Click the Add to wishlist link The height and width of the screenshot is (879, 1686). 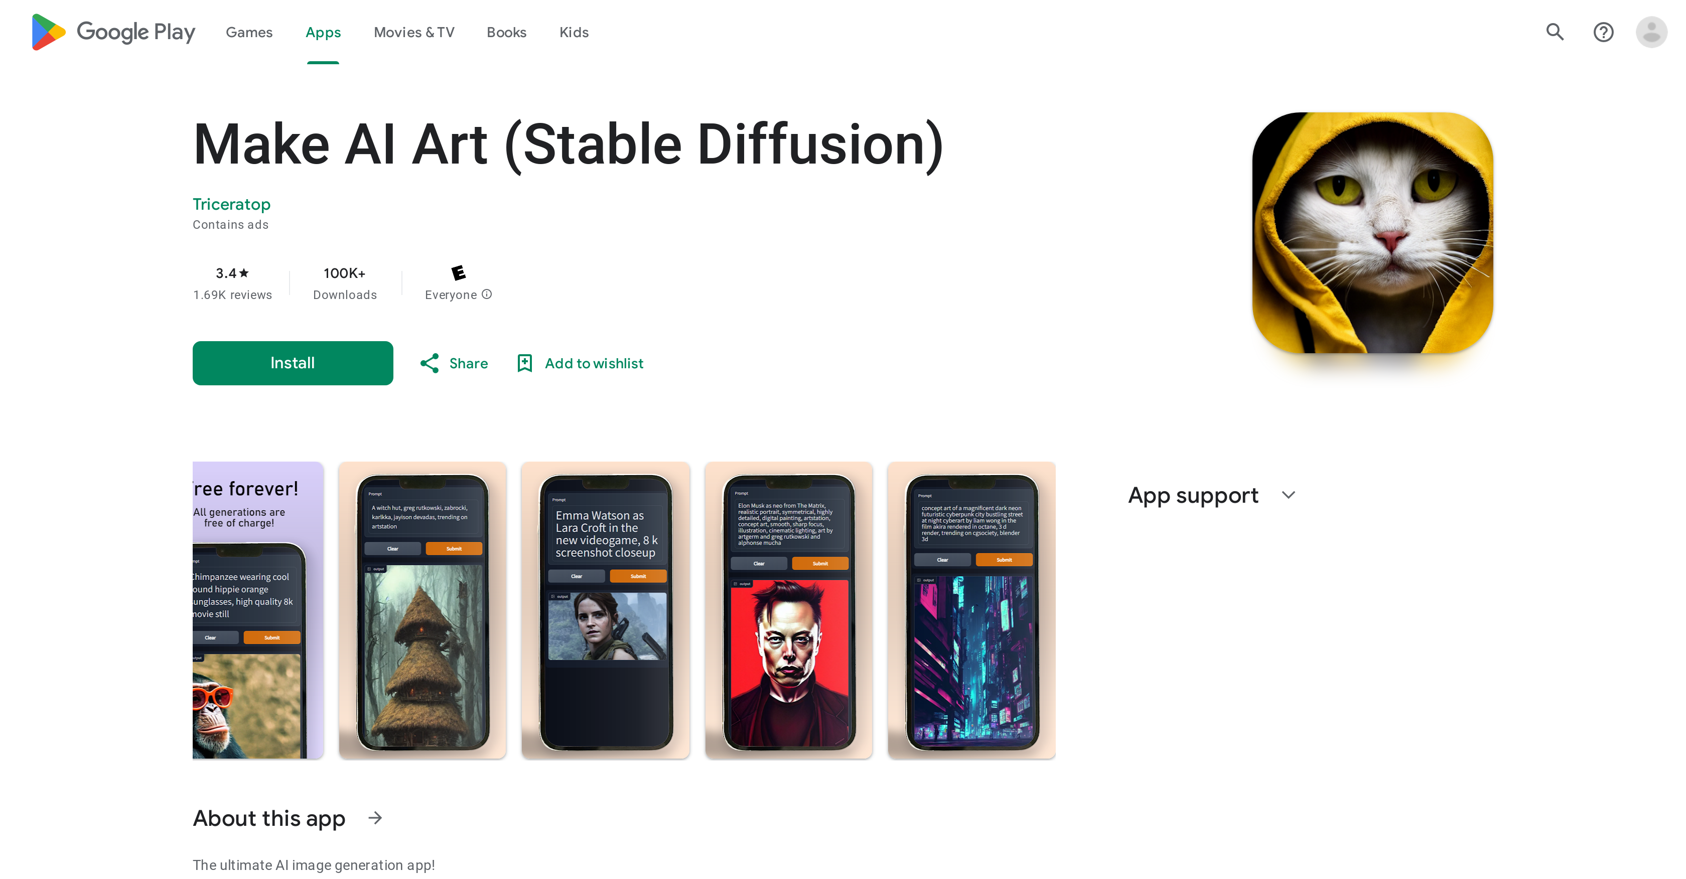(580, 363)
